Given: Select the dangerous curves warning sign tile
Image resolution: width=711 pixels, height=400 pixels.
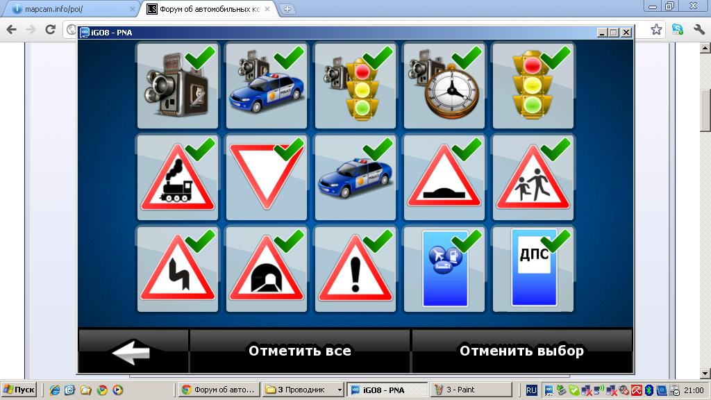Looking at the screenshot, I should pos(177,269).
